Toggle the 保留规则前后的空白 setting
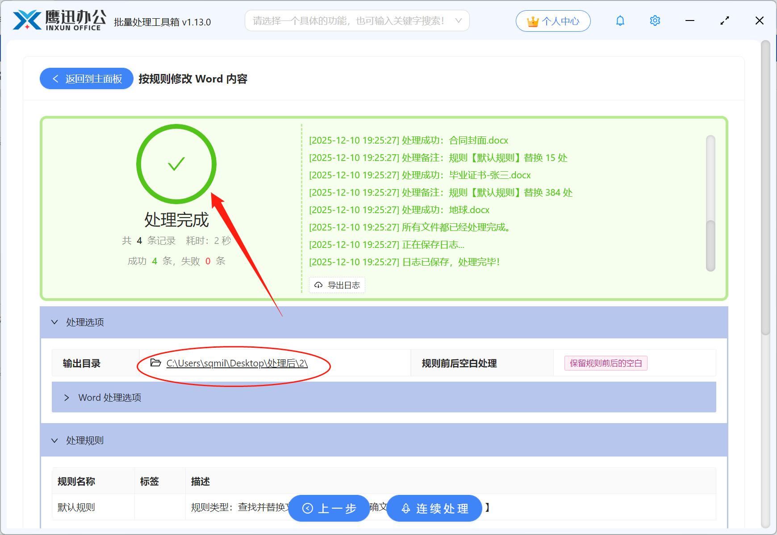 point(605,363)
